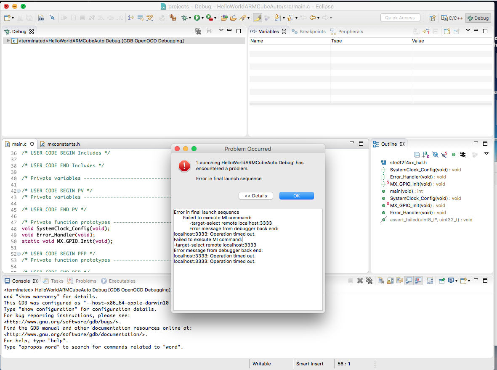This screenshot has width=497, height=370.
Task: Focus the Quick Access search field
Action: (400, 18)
